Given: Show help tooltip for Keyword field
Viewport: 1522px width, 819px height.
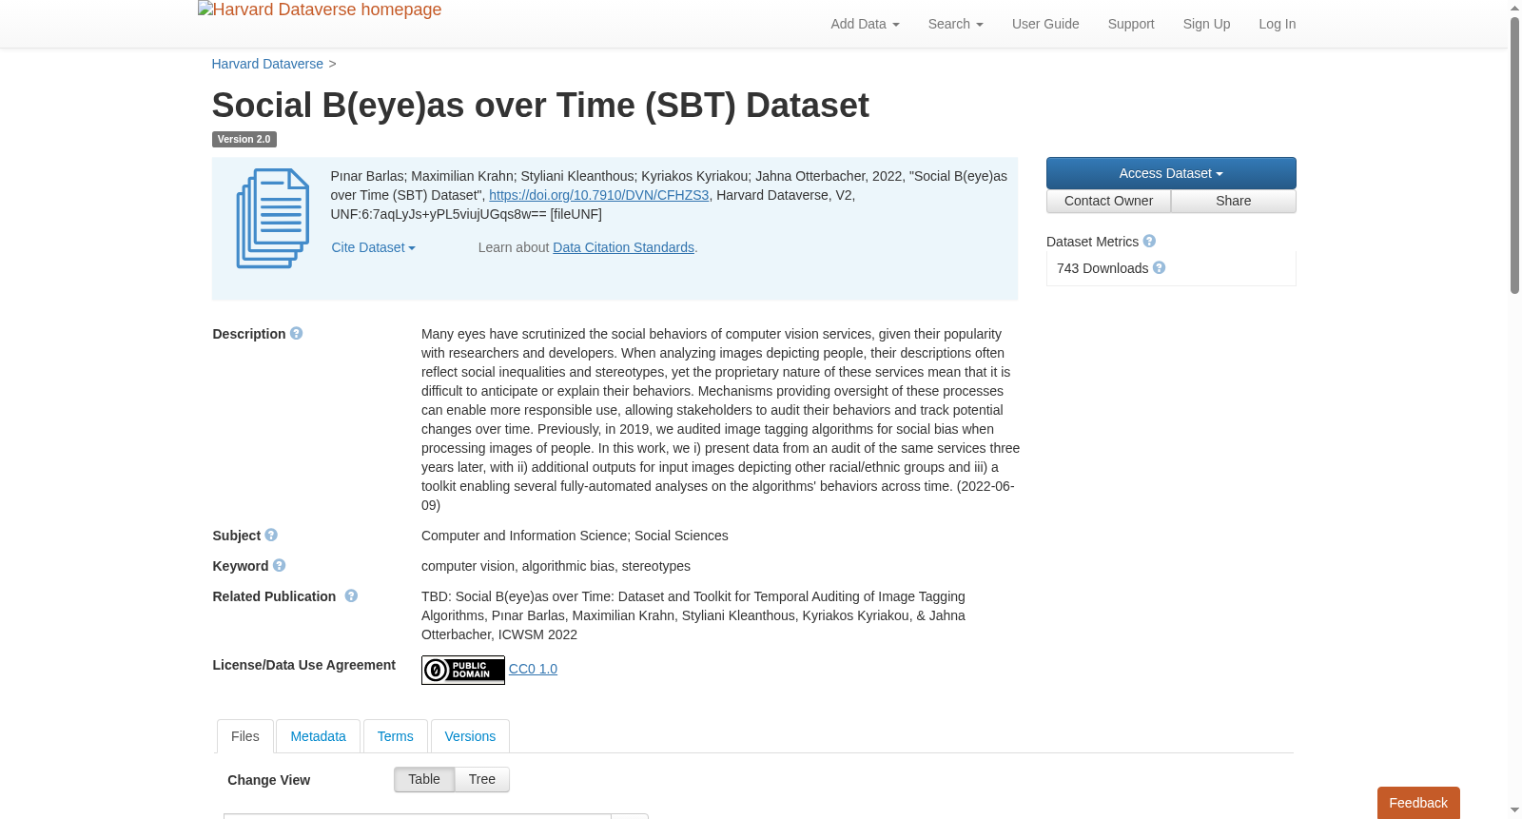Looking at the screenshot, I should [x=280, y=566].
